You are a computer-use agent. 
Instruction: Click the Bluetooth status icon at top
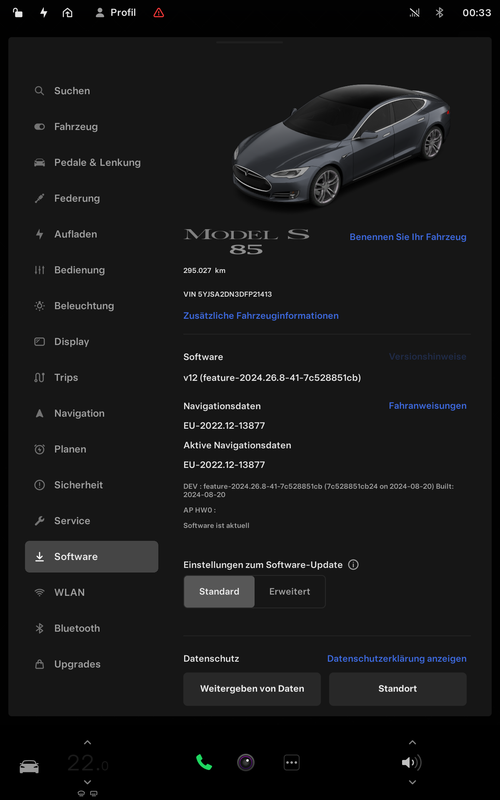tap(439, 13)
